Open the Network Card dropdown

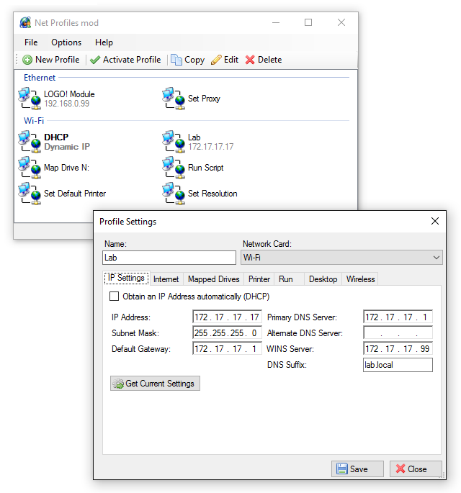tap(341, 258)
